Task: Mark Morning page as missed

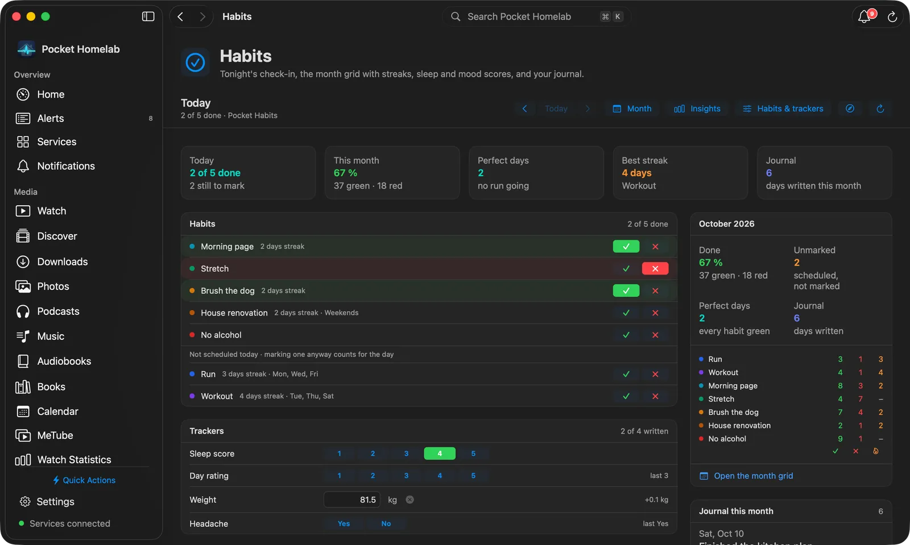Action: click(x=655, y=247)
